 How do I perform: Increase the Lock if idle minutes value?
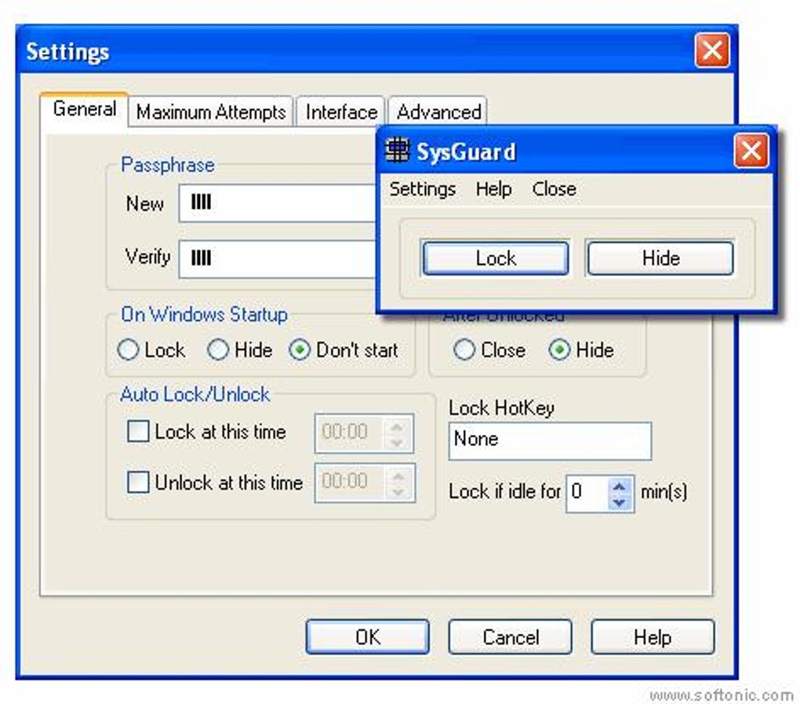pyautogui.click(x=620, y=486)
